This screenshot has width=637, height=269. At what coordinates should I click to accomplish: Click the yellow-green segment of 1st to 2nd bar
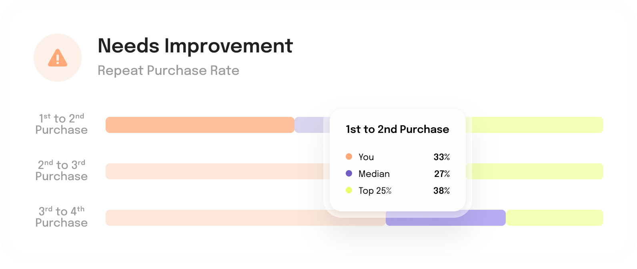[536, 125]
